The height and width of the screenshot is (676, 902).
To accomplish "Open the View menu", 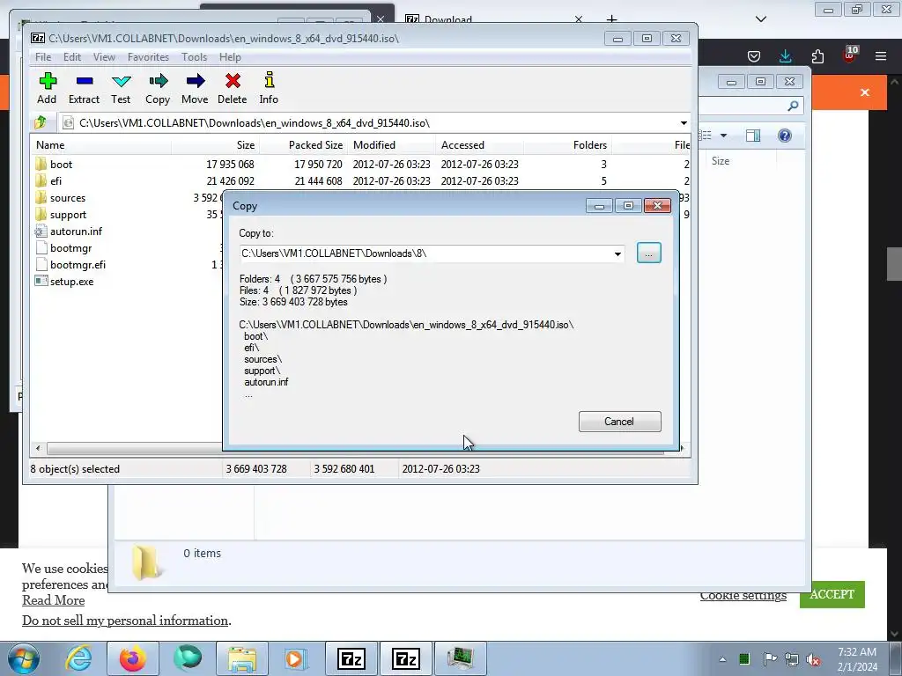I will pos(104,57).
